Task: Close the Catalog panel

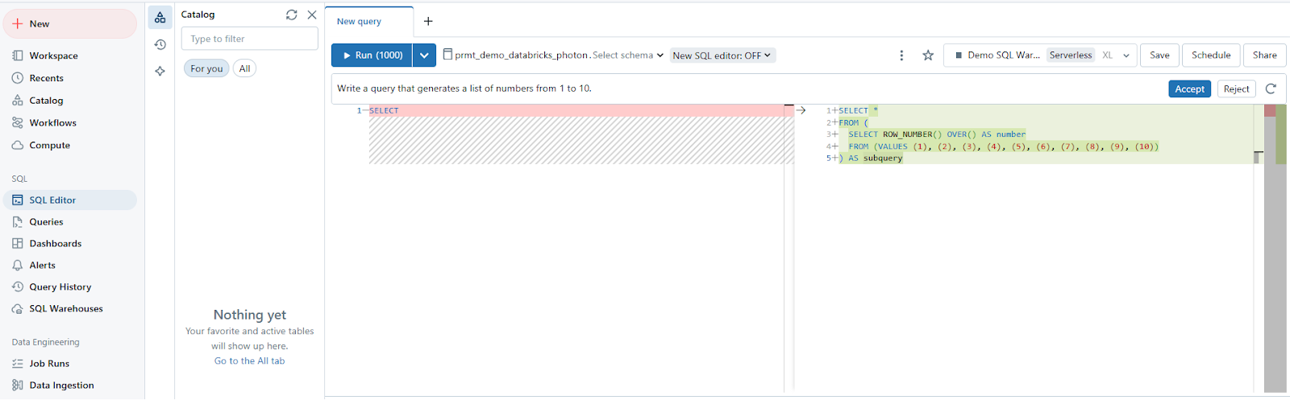Action: point(312,14)
